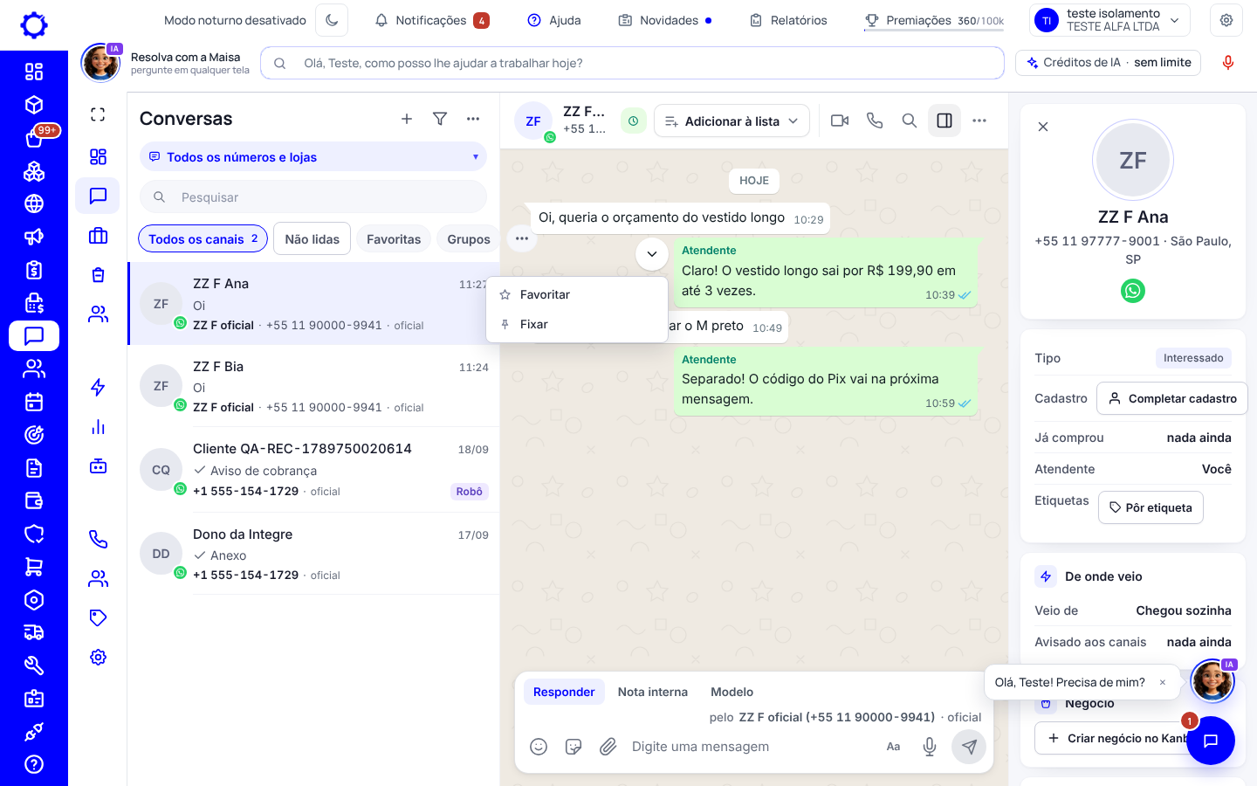The height and width of the screenshot is (786, 1257).
Task: Expand the Todos os números e lojas dropdown
Action: click(x=313, y=157)
